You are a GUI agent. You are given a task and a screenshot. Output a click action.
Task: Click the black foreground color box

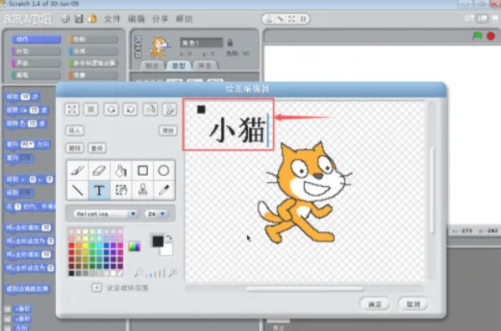(158, 241)
